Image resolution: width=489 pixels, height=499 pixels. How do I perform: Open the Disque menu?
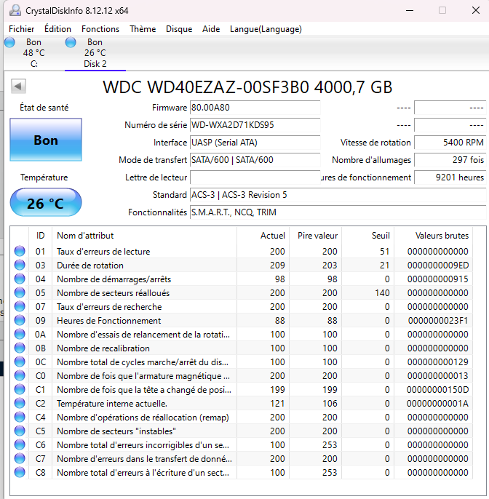[179, 29]
